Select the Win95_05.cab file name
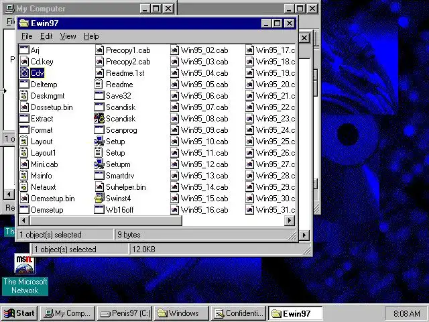The height and width of the screenshot is (322, 429). pyautogui.click(x=204, y=85)
